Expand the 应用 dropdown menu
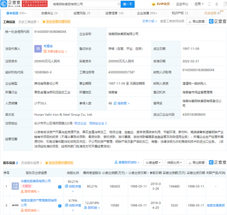Viewport: 227px width, 215px height. [x=199, y=4]
